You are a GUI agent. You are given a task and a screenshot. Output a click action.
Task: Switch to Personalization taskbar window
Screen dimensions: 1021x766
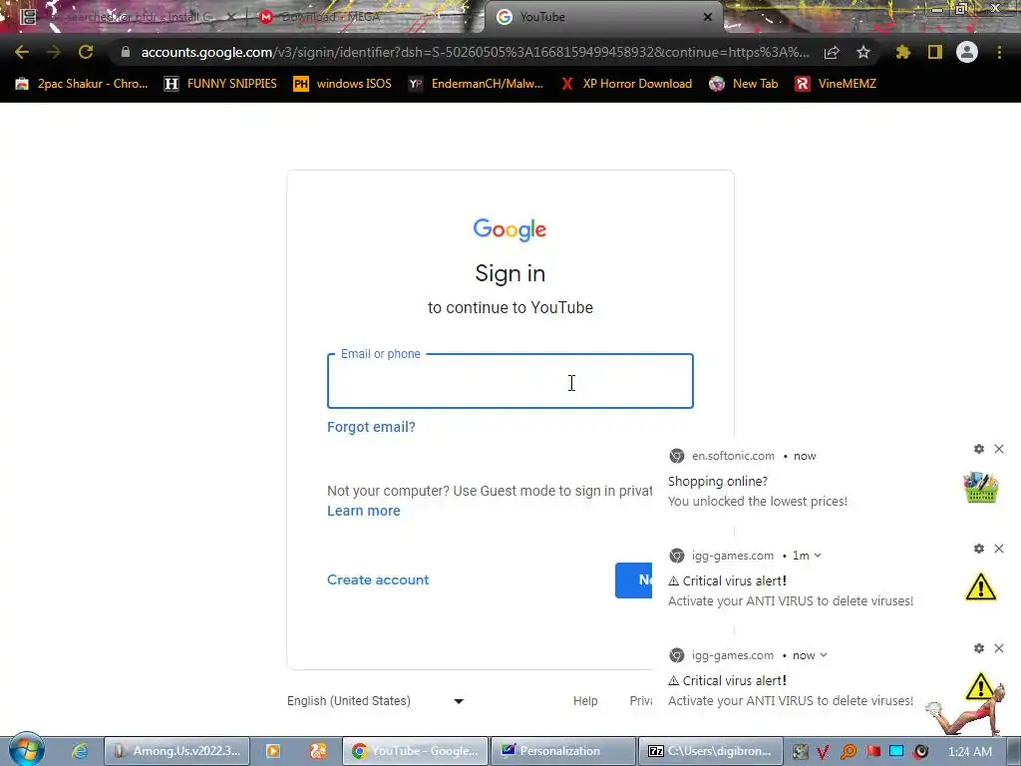[562, 751]
